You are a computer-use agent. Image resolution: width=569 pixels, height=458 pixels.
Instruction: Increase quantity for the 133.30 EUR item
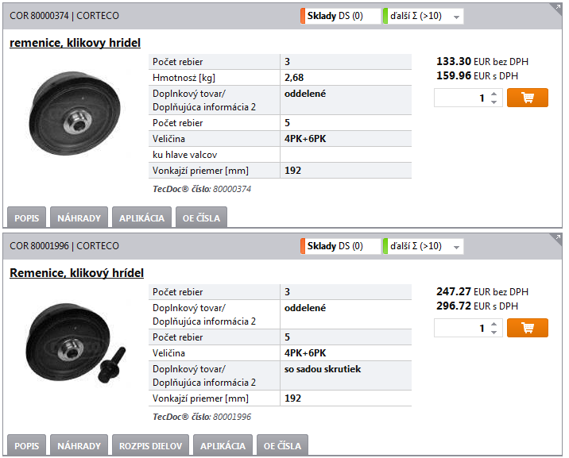pos(494,94)
